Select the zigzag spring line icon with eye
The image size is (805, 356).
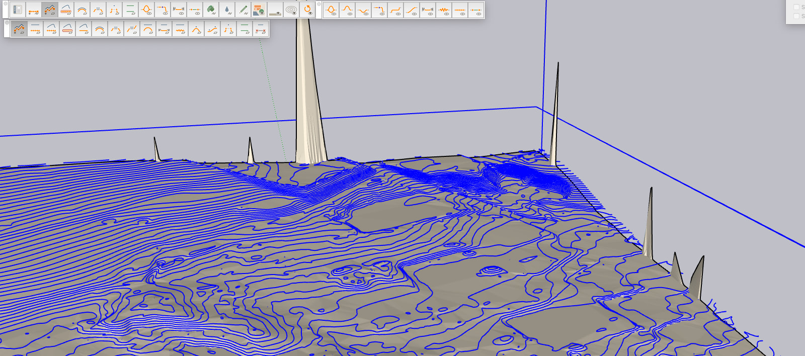pos(443,10)
